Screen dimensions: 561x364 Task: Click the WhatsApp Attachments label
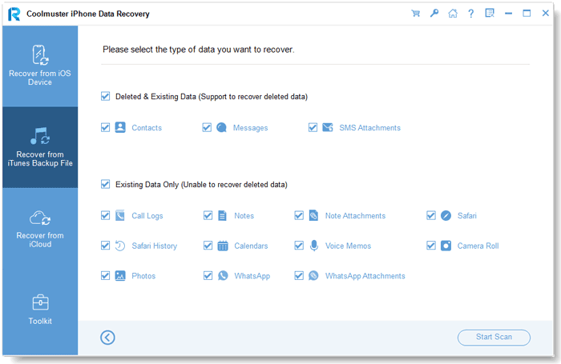click(x=365, y=276)
